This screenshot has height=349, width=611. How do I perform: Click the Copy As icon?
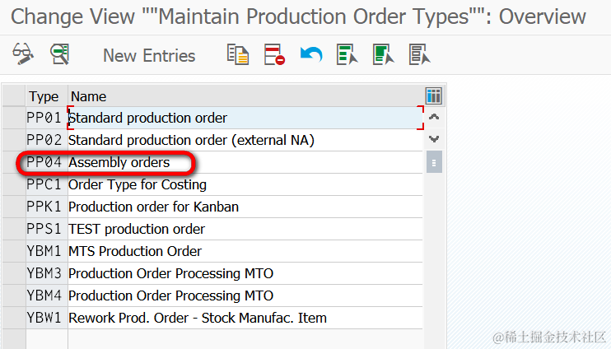point(238,54)
